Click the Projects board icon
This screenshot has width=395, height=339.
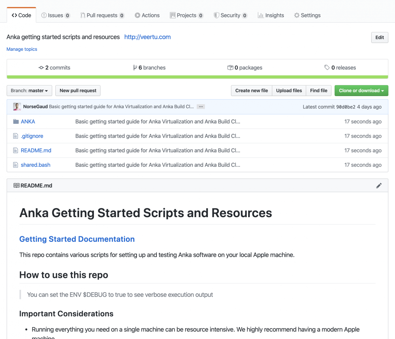coord(173,15)
